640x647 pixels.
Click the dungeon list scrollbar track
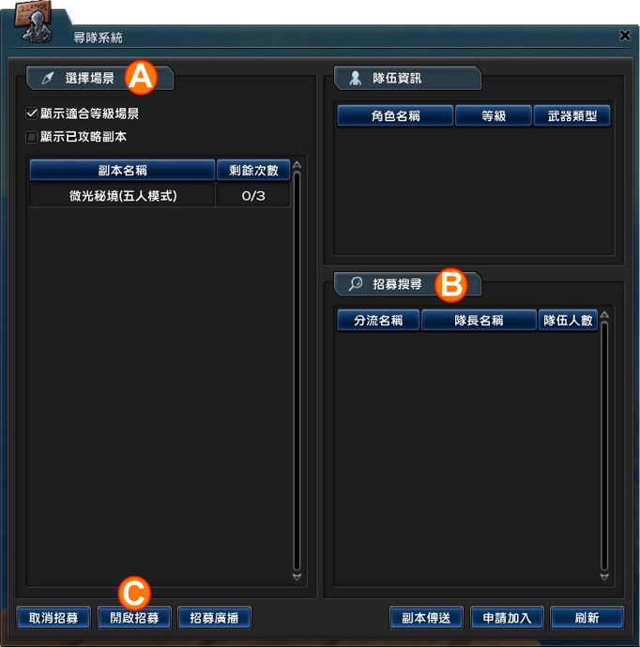click(x=297, y=370)
